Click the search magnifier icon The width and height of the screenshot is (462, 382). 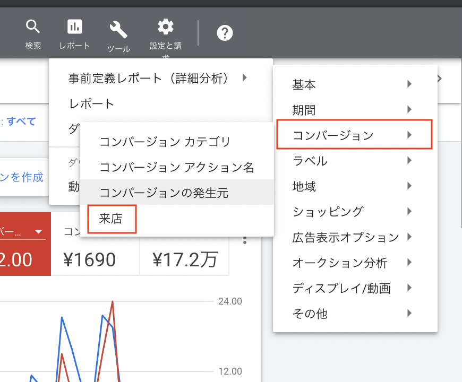(x=33, y=27)
